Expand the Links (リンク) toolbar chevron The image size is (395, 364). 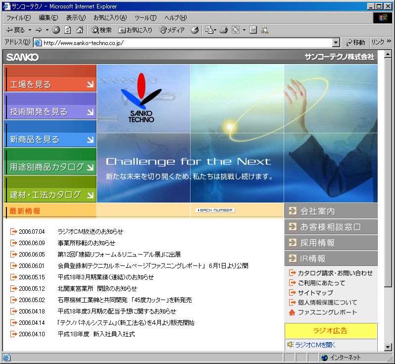point(389,41)
